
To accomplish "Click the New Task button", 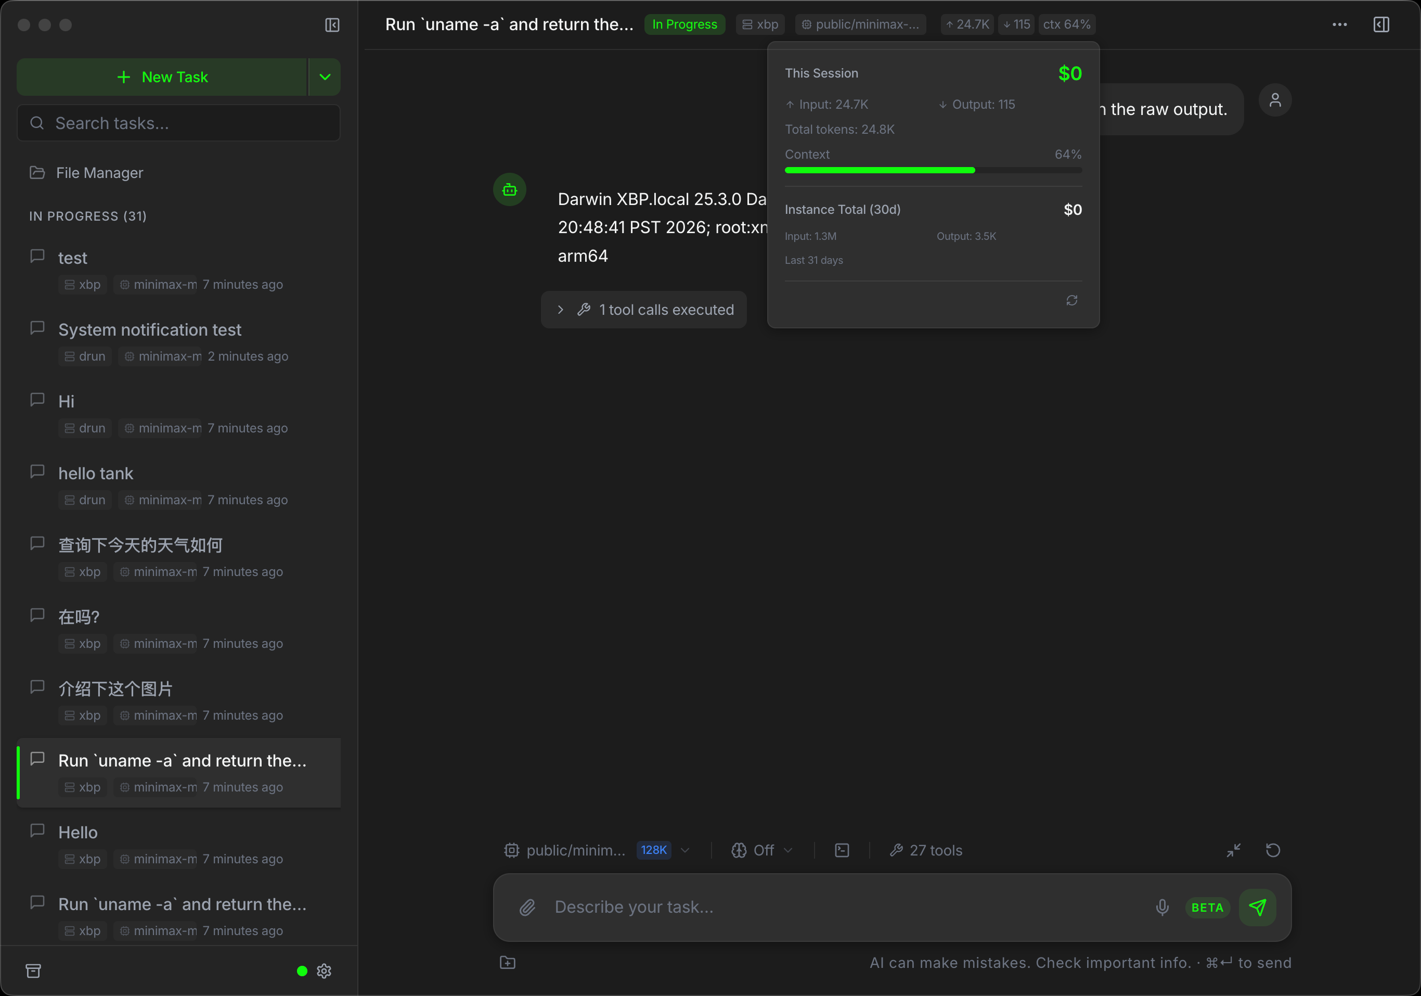I will coord(162,78).
